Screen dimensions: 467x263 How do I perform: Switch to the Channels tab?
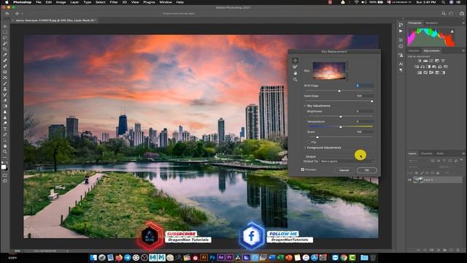click(x=426, y=153)
